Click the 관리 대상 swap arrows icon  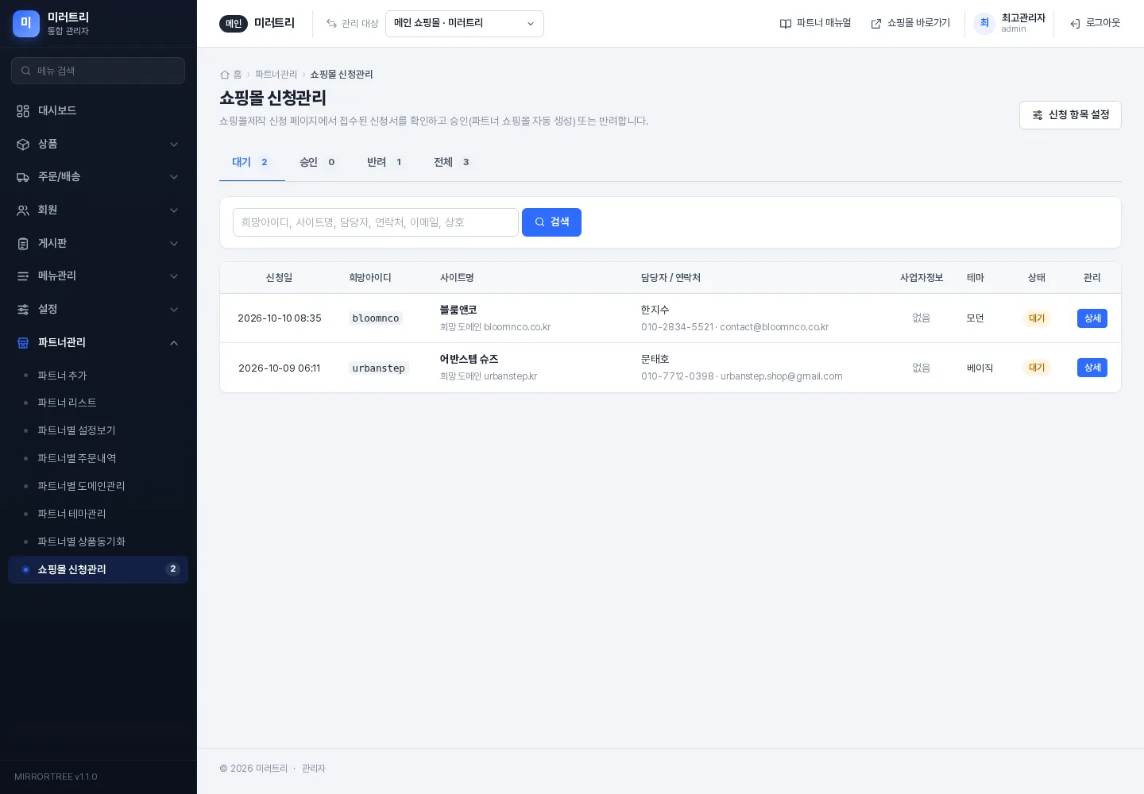tap(331, 24)
